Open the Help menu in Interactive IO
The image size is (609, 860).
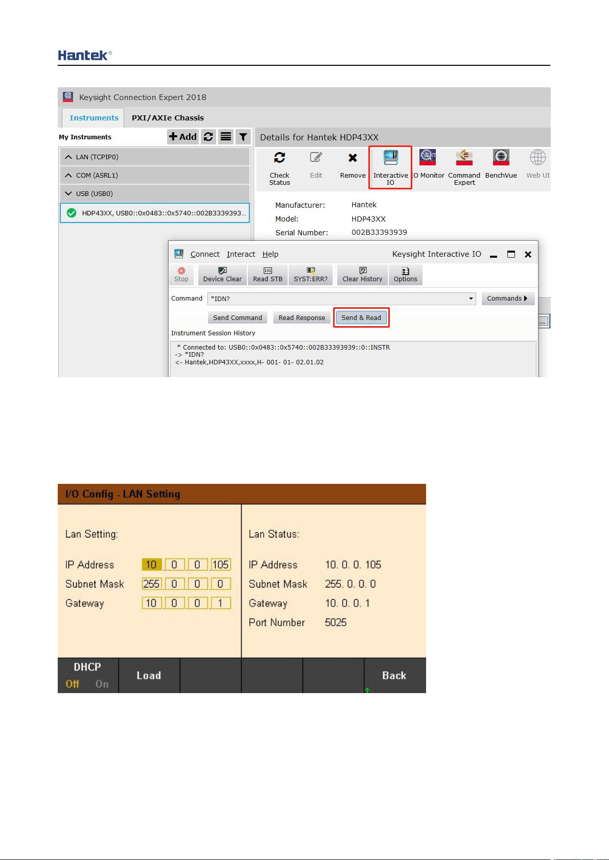click(270, 254)
